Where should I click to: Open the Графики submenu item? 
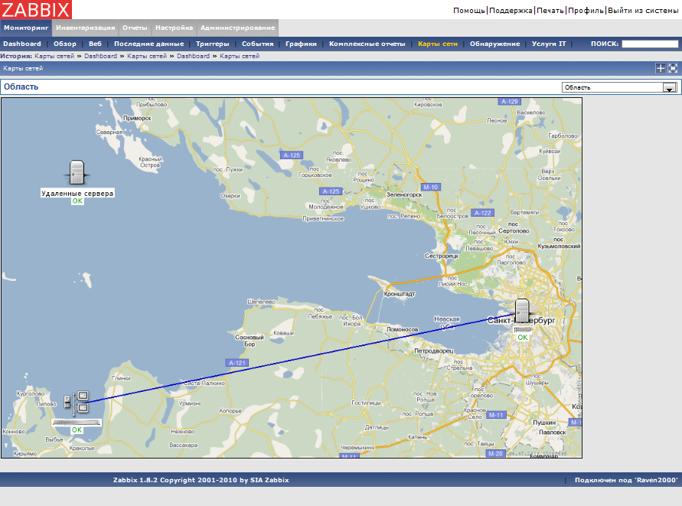point(301,44)
